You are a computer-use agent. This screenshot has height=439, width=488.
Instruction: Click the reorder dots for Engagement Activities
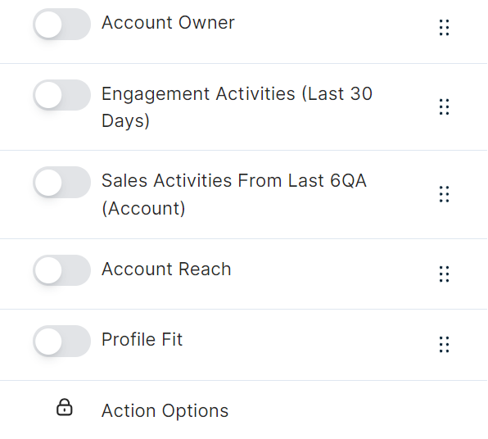click(x=444, y=106)
